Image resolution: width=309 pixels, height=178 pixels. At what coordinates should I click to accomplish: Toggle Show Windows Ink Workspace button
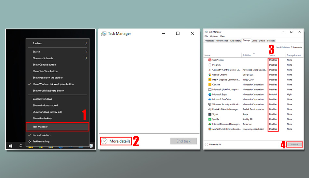coord(53,84)
